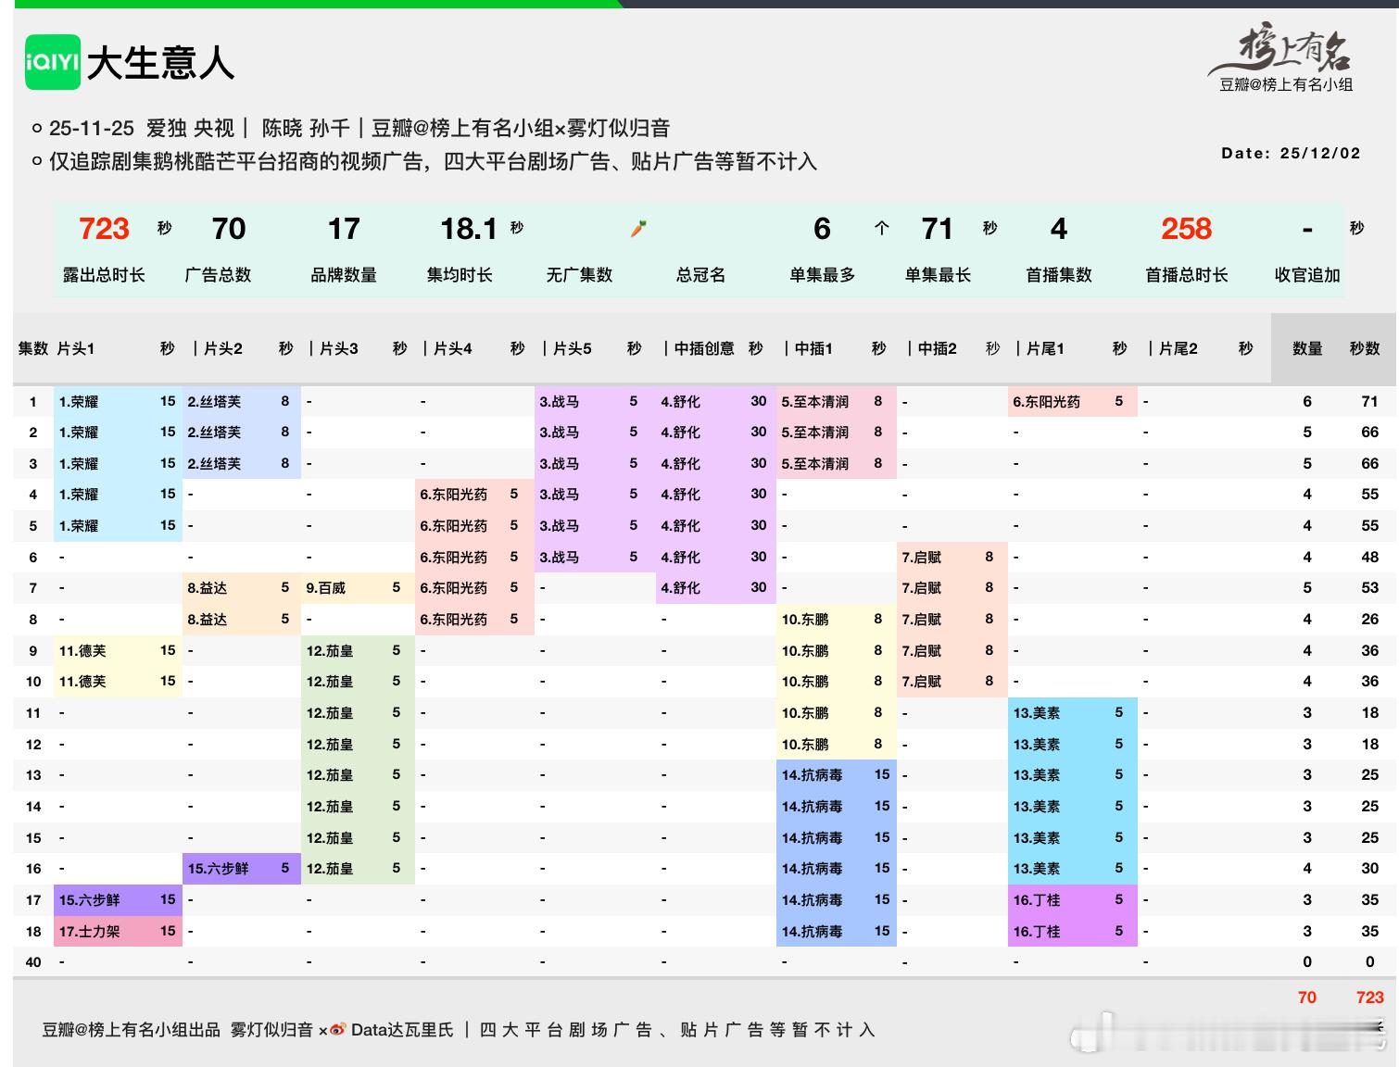Click 12.茄皇 in episode 10 row
Screen dimensions: 1399x1067
pyautogui.click(x=330, y=682)
